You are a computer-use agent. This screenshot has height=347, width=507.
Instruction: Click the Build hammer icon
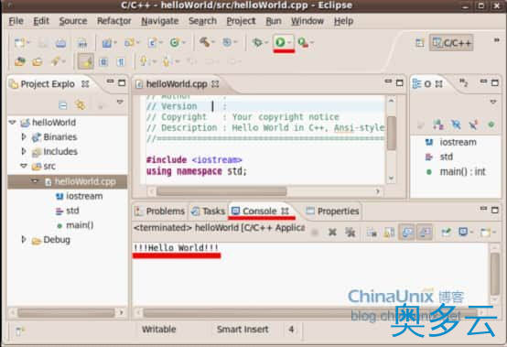pos(205,42)
